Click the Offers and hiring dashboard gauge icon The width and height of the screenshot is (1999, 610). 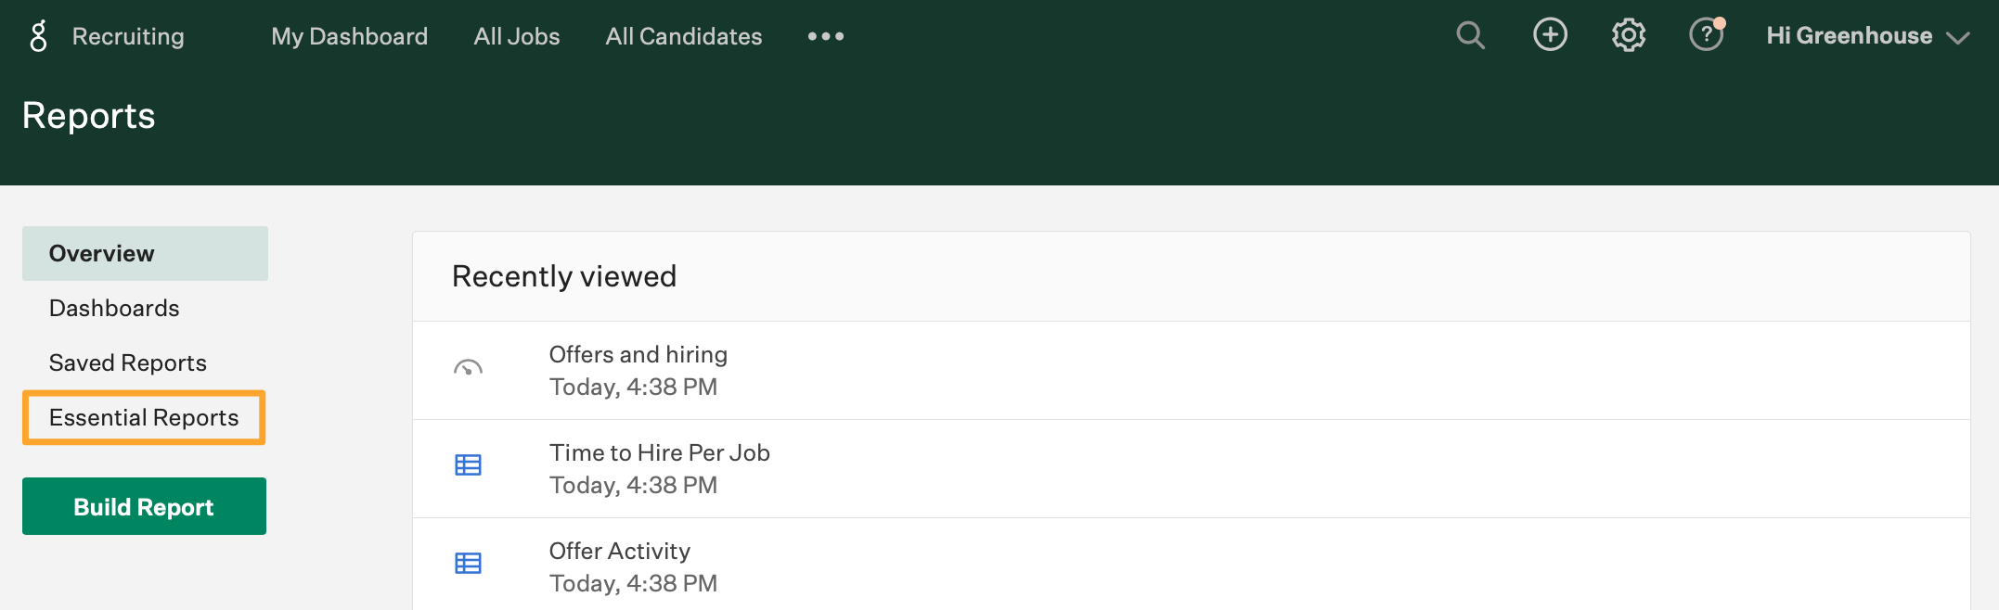[468, 368]
